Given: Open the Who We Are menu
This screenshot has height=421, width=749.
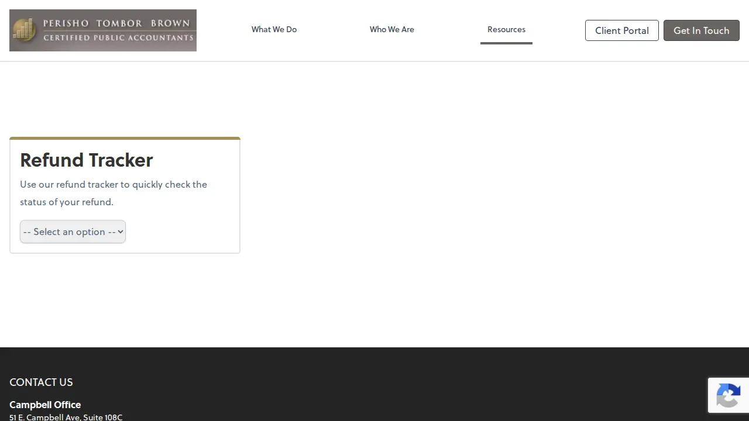Looking at the screenshot, I should (x=392, y=29).
